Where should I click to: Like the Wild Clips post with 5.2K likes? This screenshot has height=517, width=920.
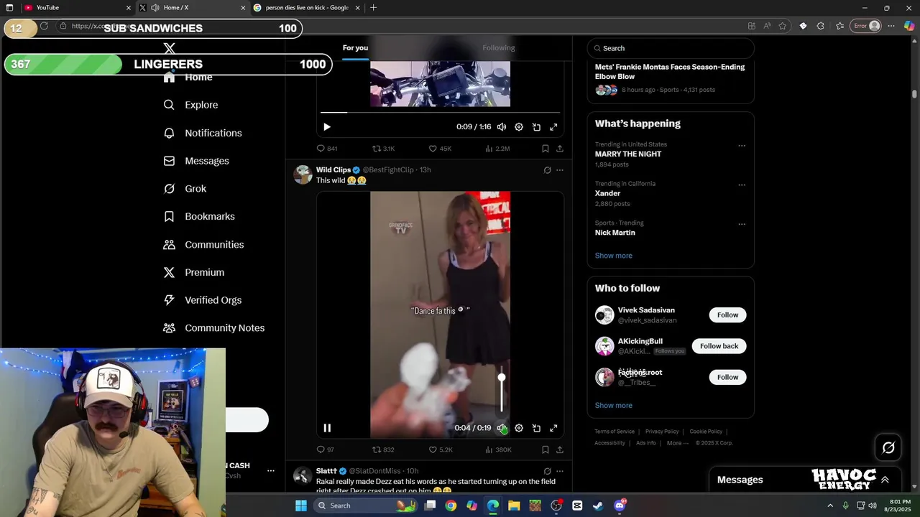pos(441,450)
